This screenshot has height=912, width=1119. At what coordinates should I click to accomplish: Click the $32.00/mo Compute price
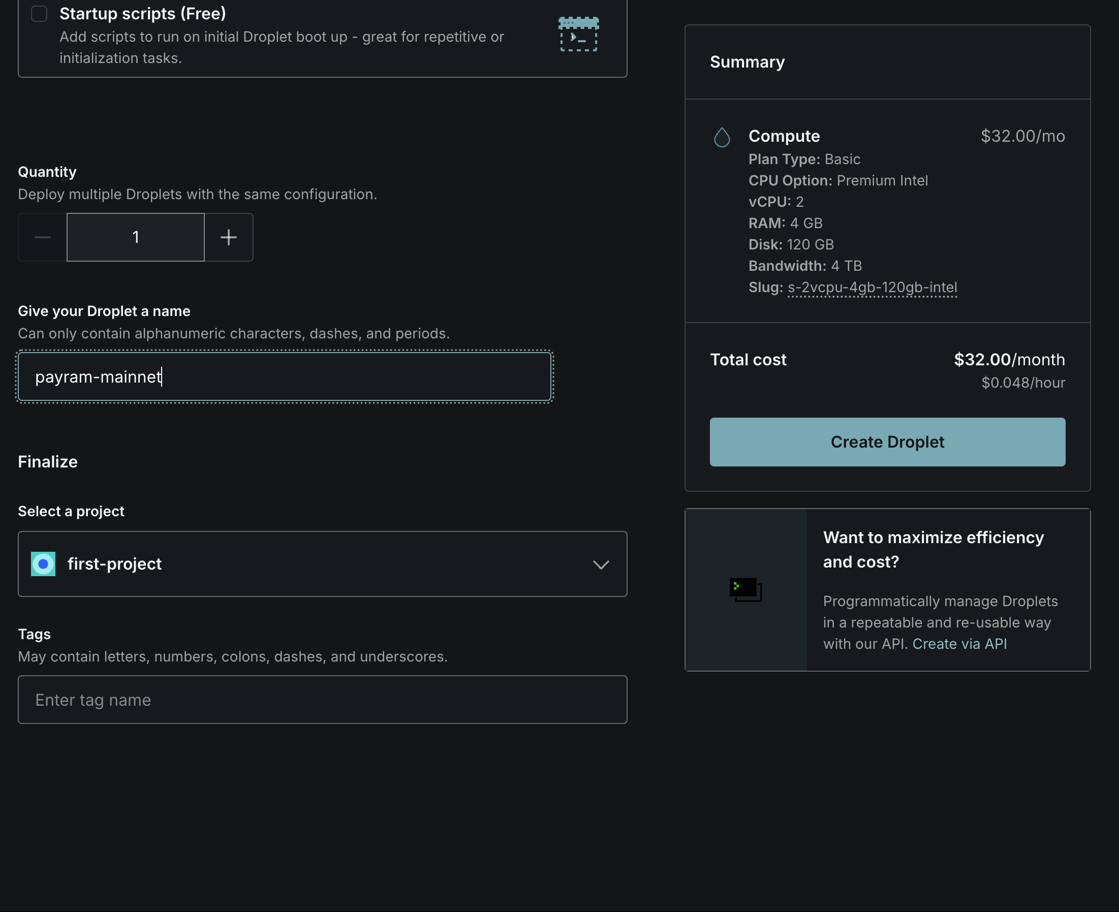1023,136
